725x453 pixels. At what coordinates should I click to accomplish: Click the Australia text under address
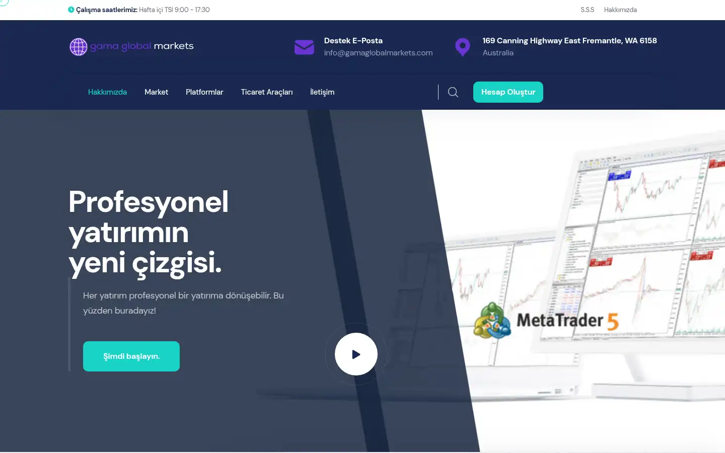pos(498,53)
